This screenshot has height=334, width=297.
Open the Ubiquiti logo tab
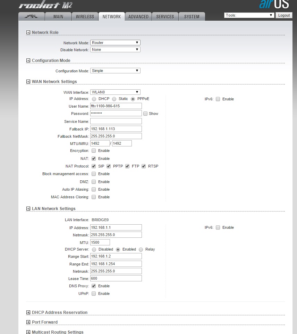click(x=32, y=17)
